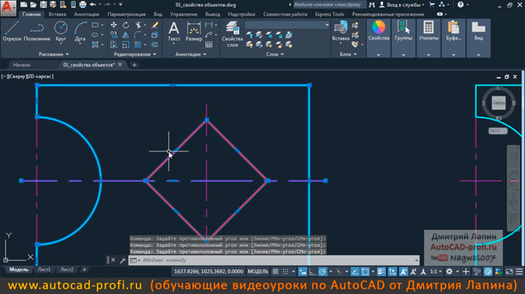This screenshot has width=525, height=294.
Task: Click the AutoCAD application menu button
Action: tap(8, 8)
